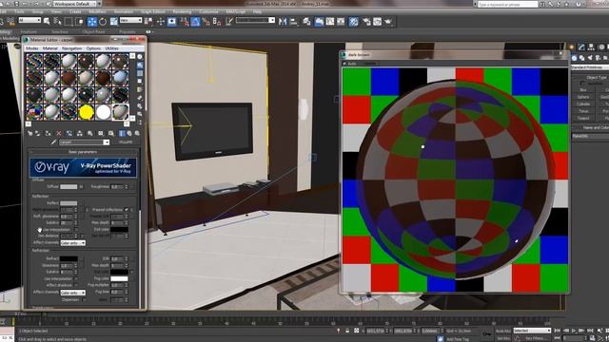Open the Modifiers menu
The width and height of the screenshot is (609, 342).
98,11
